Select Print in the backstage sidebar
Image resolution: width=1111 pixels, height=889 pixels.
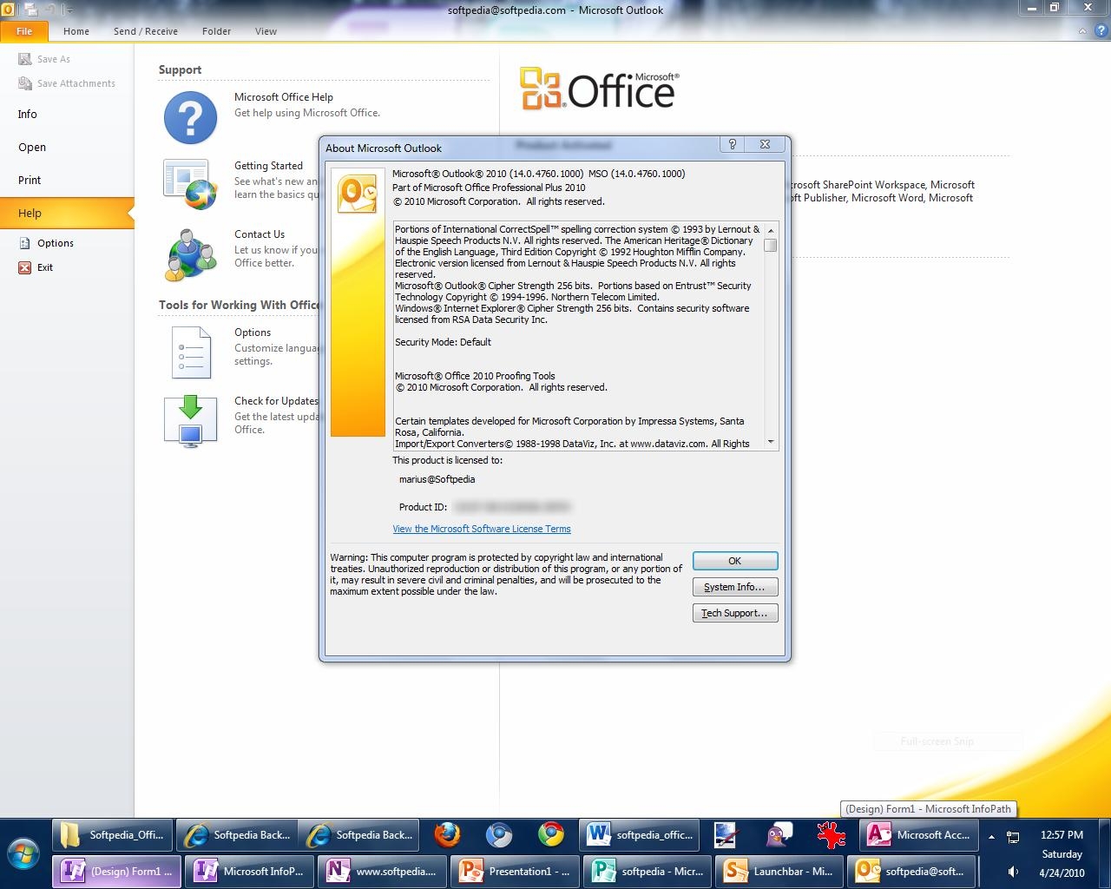(x=30, y=180)
